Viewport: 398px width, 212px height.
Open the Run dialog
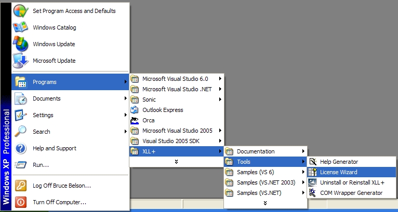coord(41,165)
